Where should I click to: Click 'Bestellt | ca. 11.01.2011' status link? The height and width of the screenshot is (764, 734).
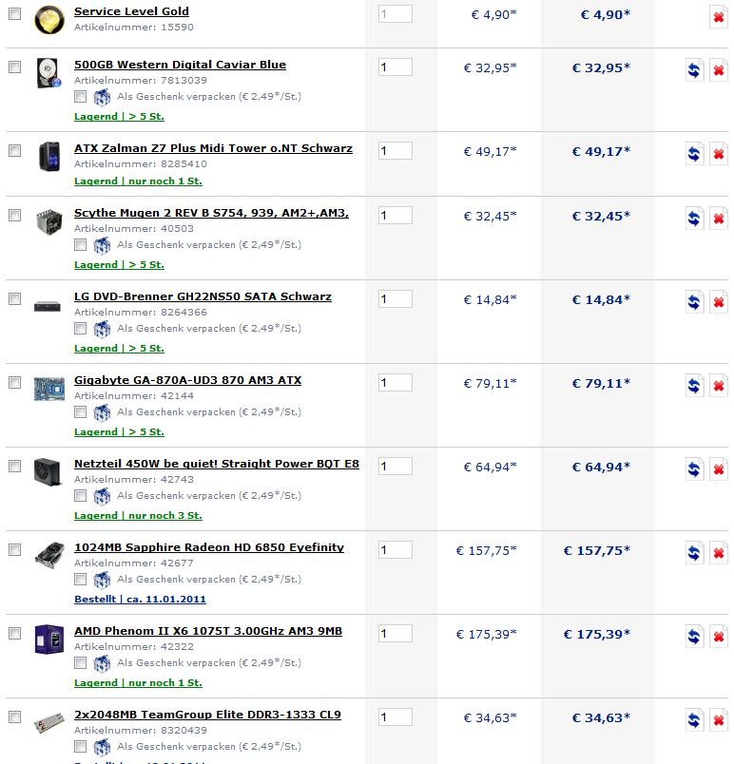tap(140, 599)
